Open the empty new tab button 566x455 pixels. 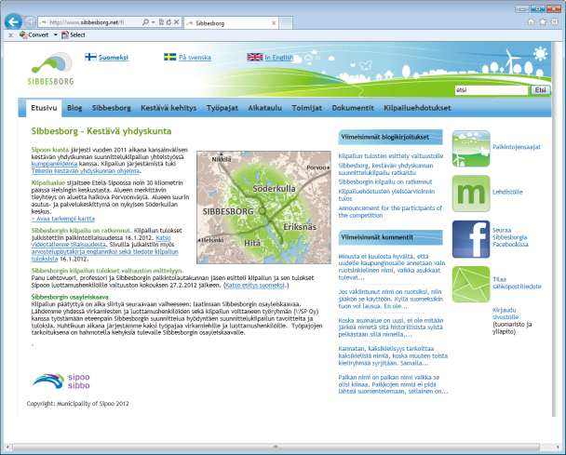(286, 22)
